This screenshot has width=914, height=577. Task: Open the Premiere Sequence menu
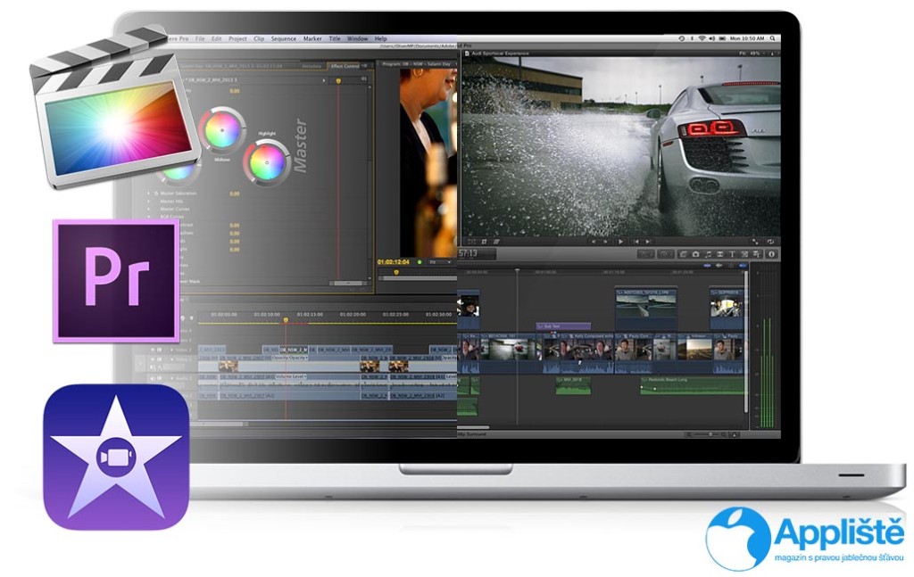coord(283,38)
